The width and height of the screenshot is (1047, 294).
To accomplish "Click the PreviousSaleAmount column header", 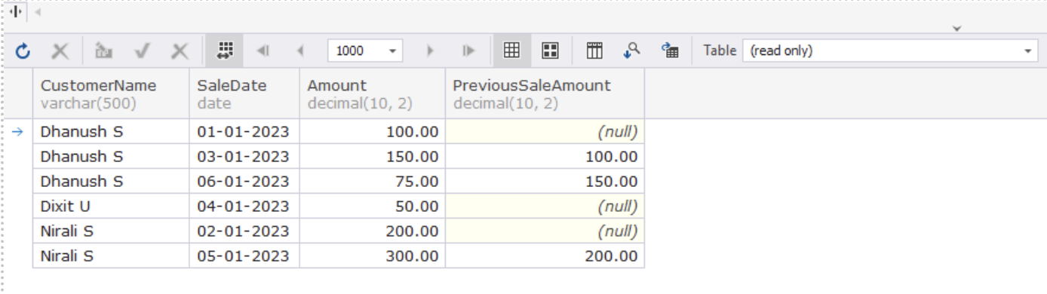I will [x=545, y=93].
